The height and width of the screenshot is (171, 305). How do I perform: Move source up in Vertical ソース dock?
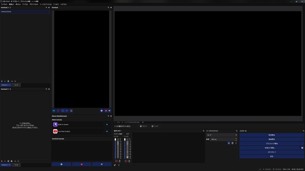[x=15, y=161]
